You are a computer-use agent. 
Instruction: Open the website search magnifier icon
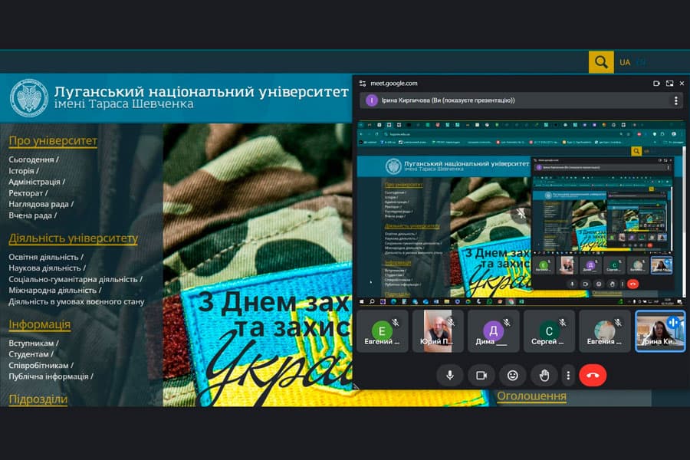click(x=601, y=62)
